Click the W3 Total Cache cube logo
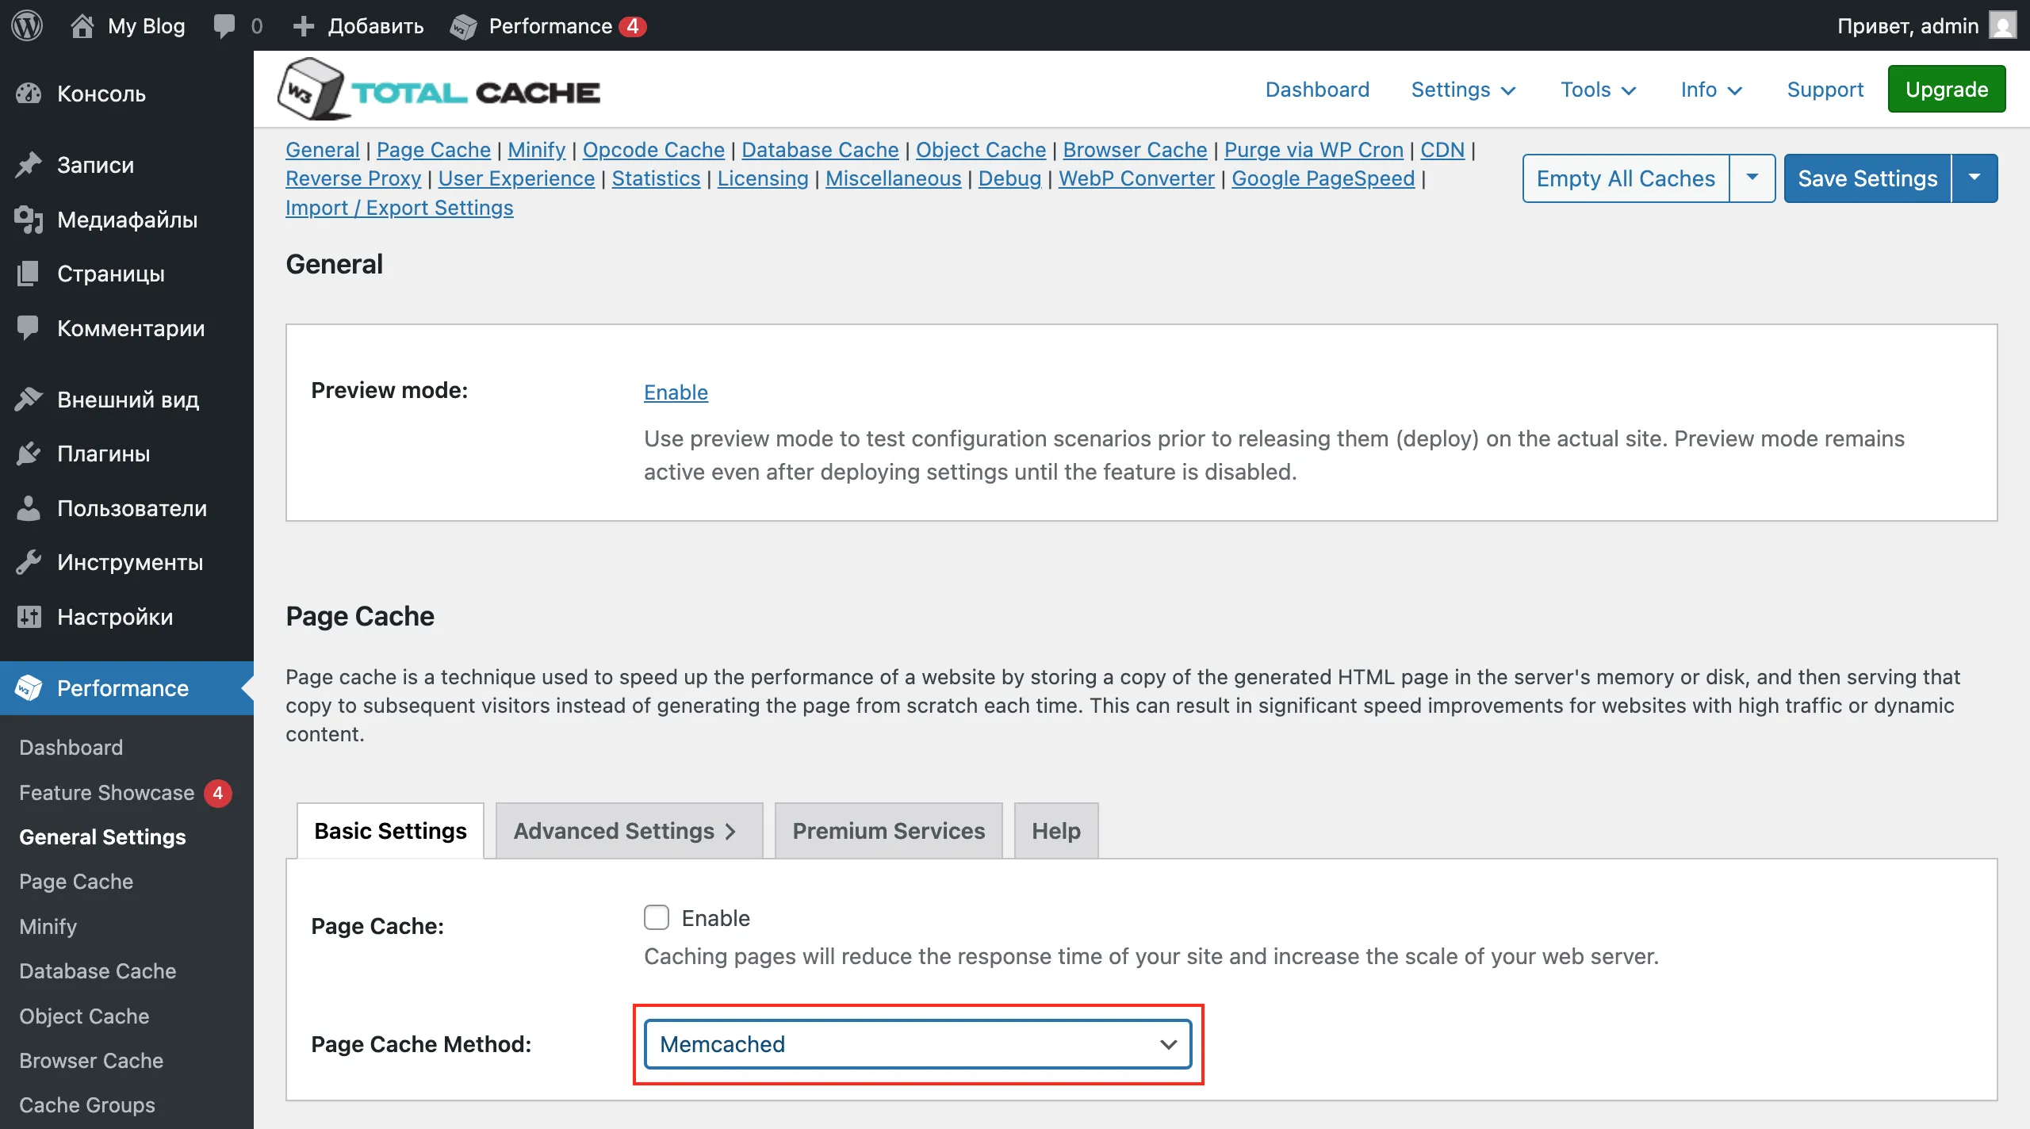The height and width of the screenshot is (1129, 2030). tap(310, 90)
